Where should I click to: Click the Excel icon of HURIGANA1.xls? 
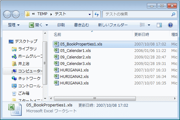(x=57, y=70)
